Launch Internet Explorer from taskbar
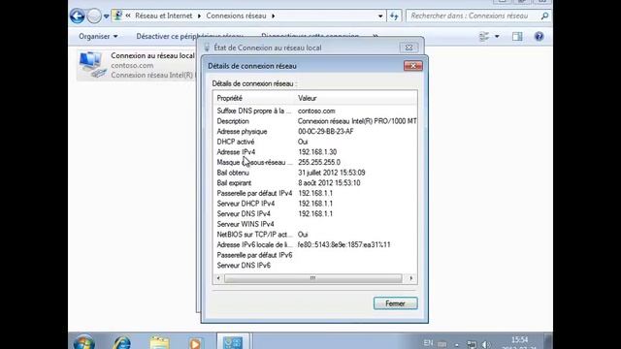This screenshot has height=349, width=621. pyautogui.click(x=122, y=342)
